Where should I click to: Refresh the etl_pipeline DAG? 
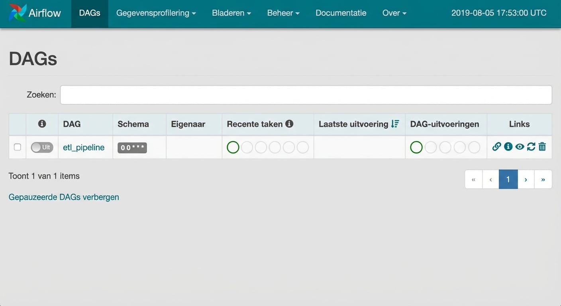pyautogui.click(x=531, y=147)
